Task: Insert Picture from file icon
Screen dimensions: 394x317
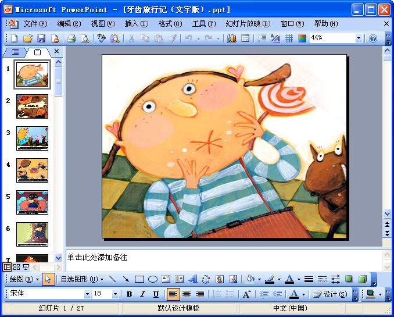Action: [x=233, y=279]
